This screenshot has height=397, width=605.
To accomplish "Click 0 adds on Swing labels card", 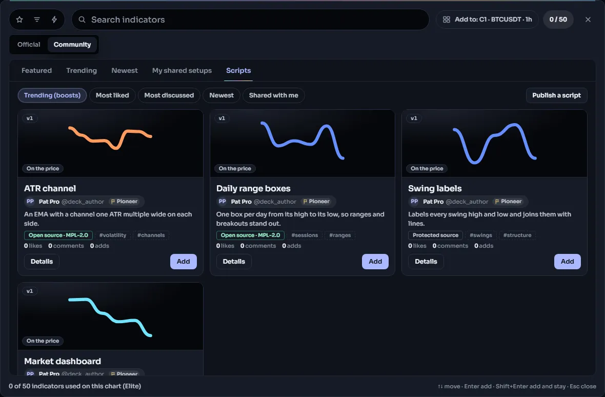I will (x=484, y=246).
